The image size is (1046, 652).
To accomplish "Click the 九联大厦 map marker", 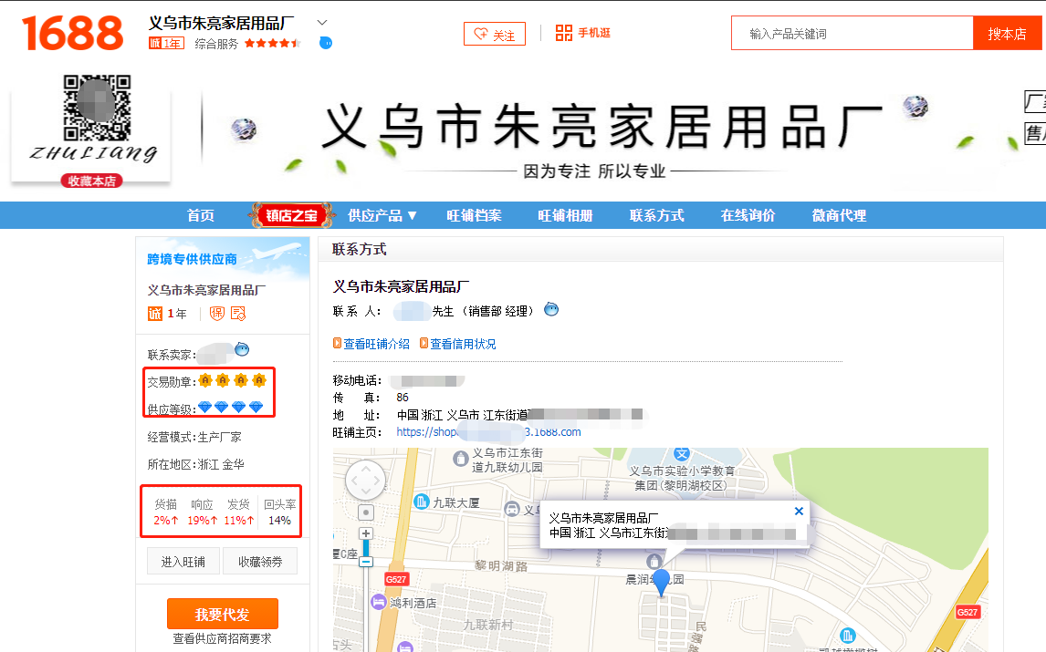I will click(422, 502).
